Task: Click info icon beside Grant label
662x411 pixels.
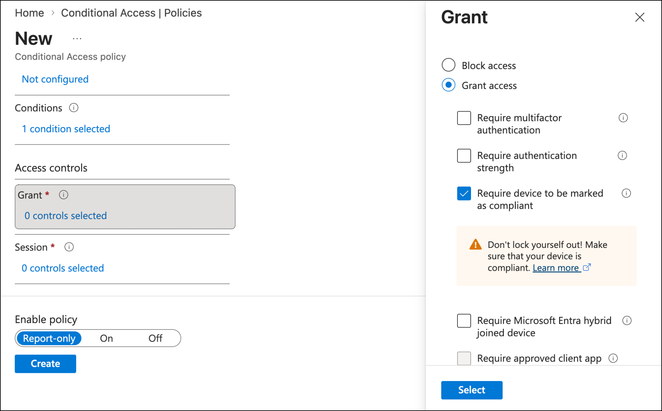Action: [64, 195]
